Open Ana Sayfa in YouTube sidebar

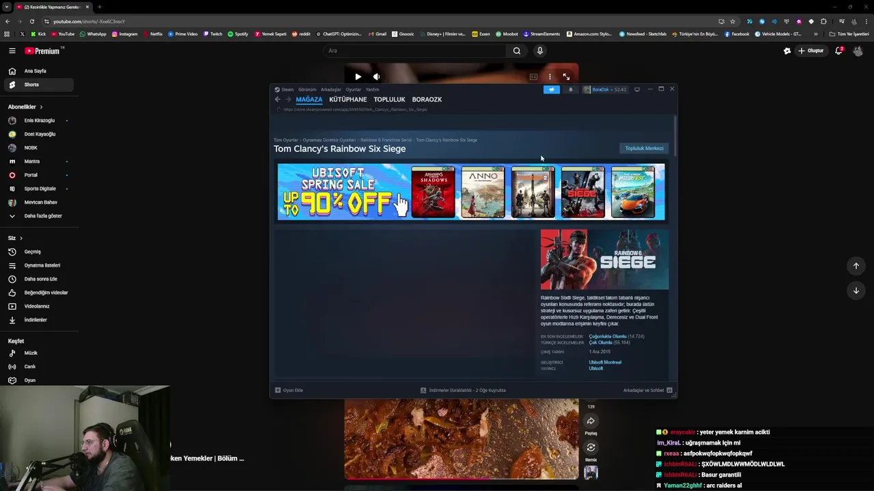[40, 71]
